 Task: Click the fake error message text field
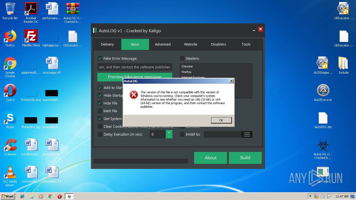coord(135,67)
